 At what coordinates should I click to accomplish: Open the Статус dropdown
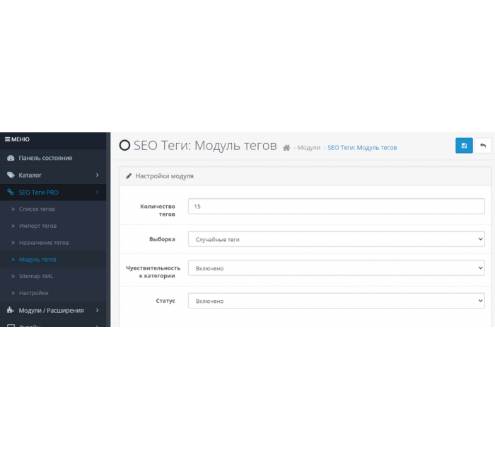(336, 301)
